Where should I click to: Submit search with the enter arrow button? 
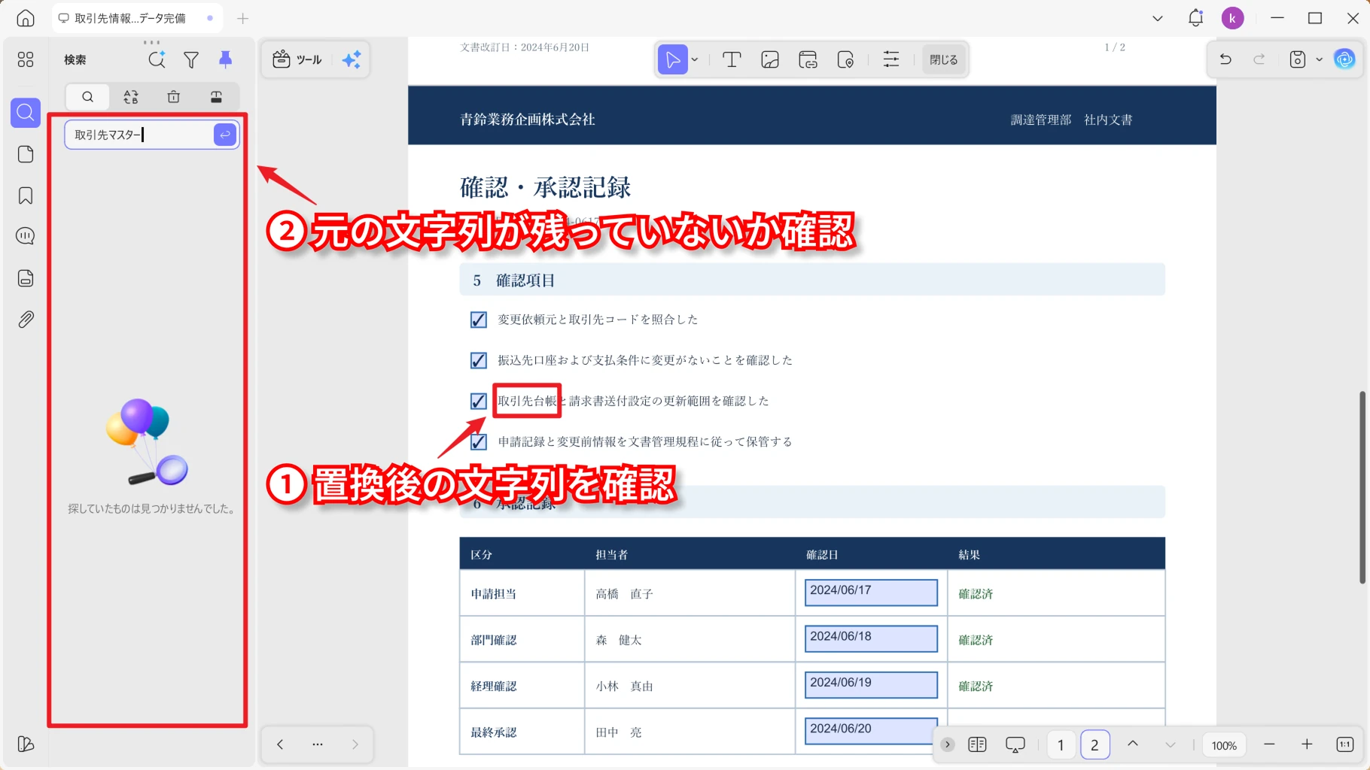point(225,135)
